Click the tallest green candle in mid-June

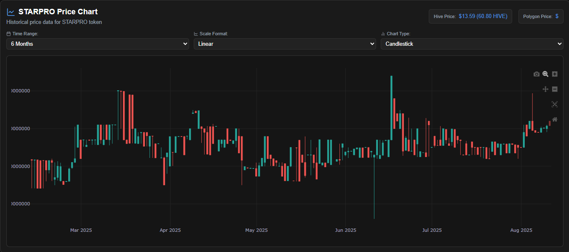click(391, 108)
